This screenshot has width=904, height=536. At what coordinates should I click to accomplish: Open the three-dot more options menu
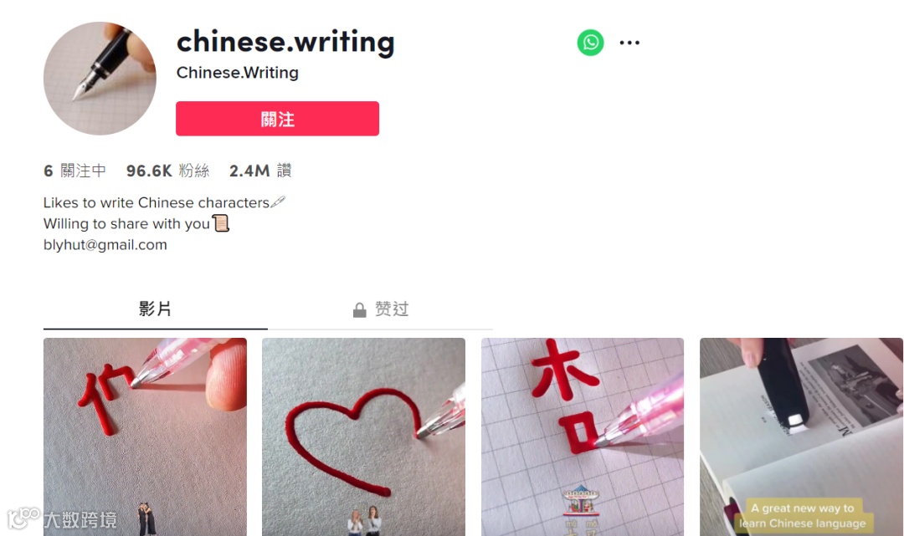629,43
